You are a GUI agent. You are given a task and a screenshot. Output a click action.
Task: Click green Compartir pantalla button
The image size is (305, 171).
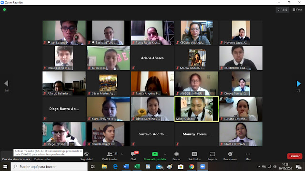click(x=155, y=156)
